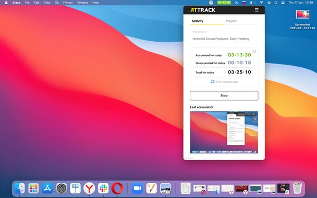Open the Screenshot file on the desktop
Image resolution: width=317 pixels, height=198 pixels.
[x=302, y=20]
